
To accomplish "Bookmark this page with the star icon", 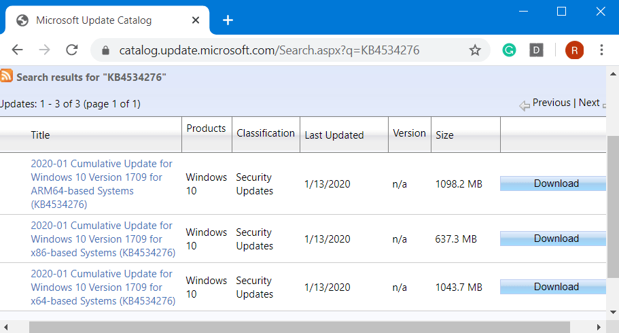I will (x=475, y=50).
